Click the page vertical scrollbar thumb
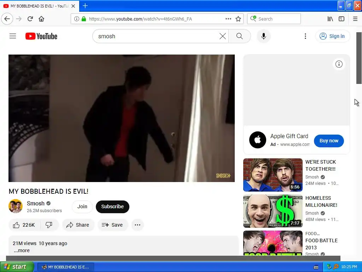The width and height of the screenshot is (362, 272). click(359, 58)
